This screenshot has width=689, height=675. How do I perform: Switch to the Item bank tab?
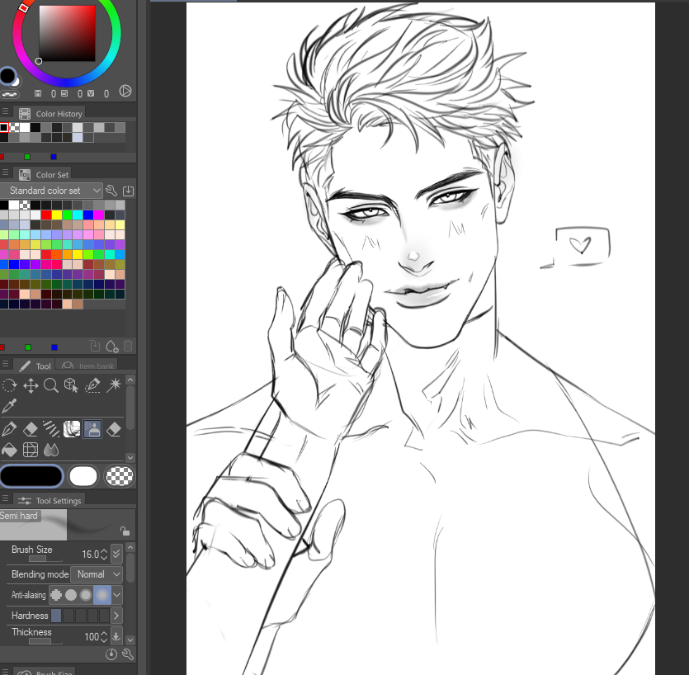point(87,366)
